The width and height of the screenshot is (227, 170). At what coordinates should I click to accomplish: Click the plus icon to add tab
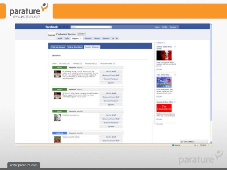tap(117, 38)
